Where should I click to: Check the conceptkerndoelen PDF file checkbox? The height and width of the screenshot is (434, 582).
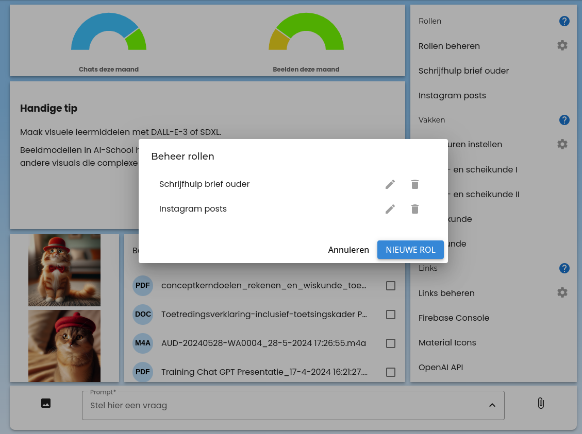[x=391, y=286]
